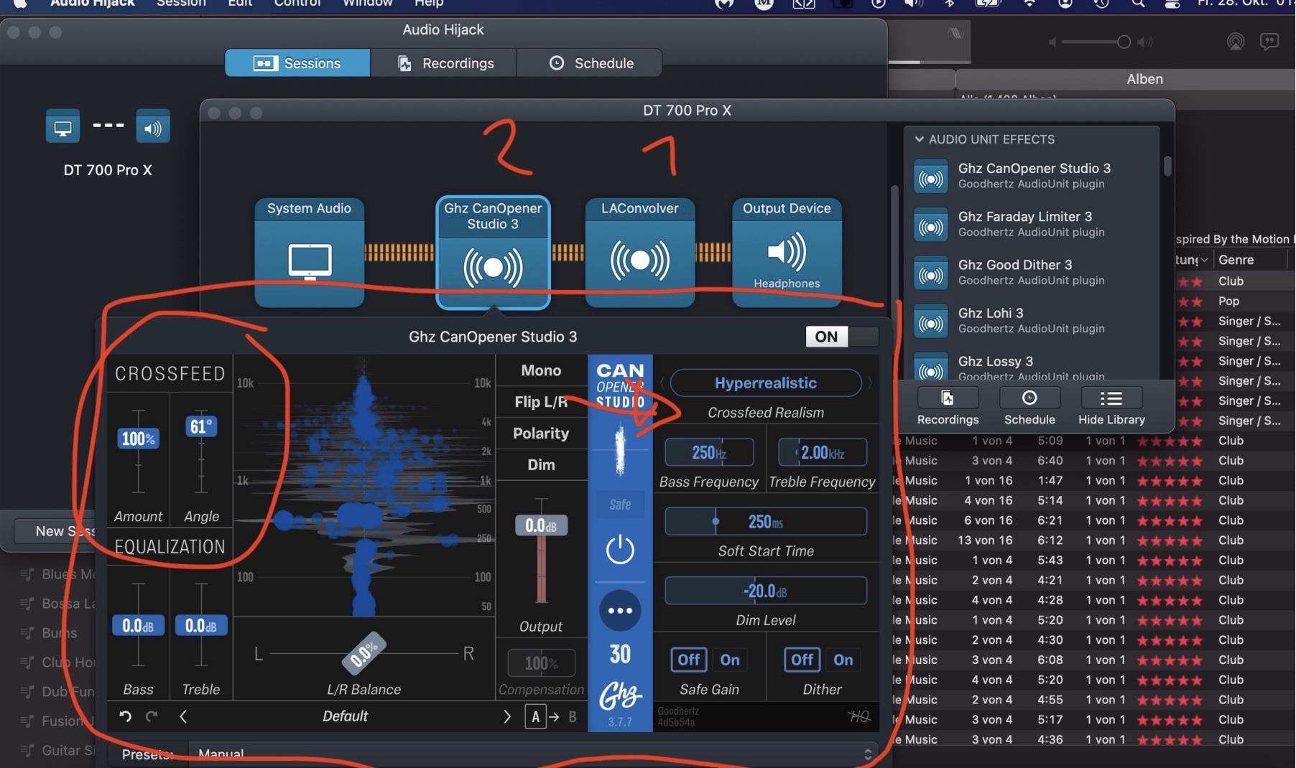Screen dimensions: 1296x768
Task: Open the Session menu
Action: 181,4
